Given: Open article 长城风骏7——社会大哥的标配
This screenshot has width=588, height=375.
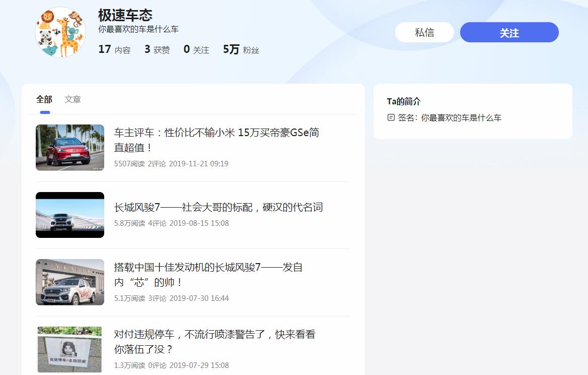Looking at the screenshot, I should 218,207.
